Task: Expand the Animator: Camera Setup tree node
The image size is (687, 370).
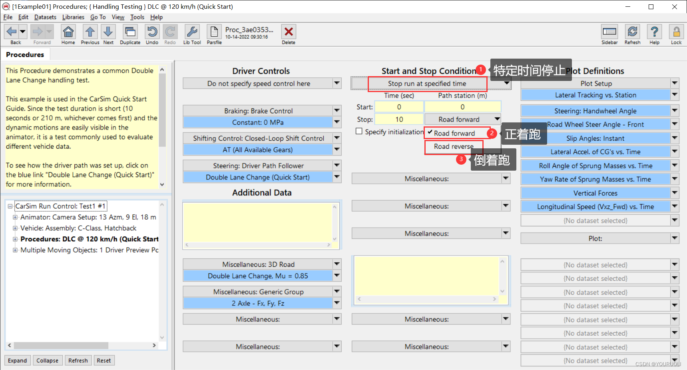Action: 15,217
